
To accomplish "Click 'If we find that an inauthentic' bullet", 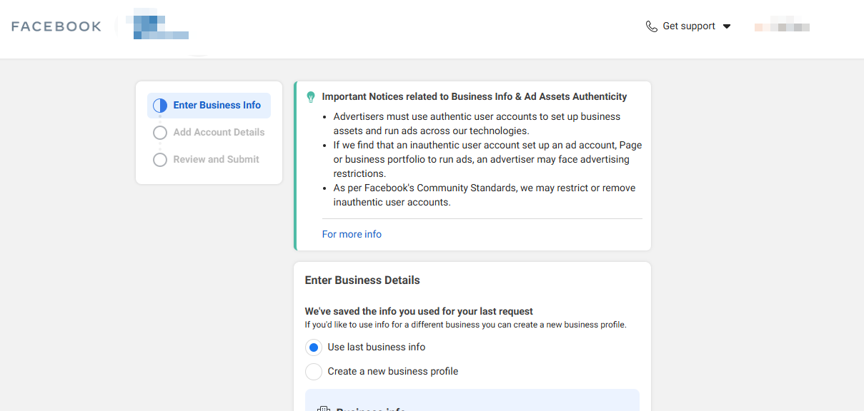I will point(487,159).
